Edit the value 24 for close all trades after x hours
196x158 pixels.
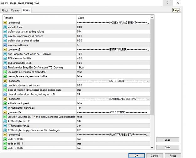pos(113,95)
